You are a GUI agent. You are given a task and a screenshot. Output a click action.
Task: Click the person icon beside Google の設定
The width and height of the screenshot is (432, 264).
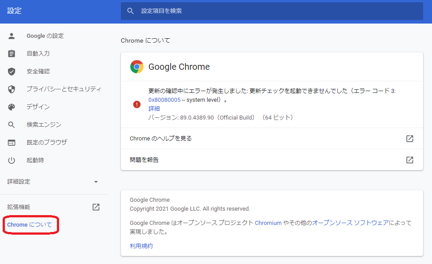pyautogui.click(x=12, y=36)
